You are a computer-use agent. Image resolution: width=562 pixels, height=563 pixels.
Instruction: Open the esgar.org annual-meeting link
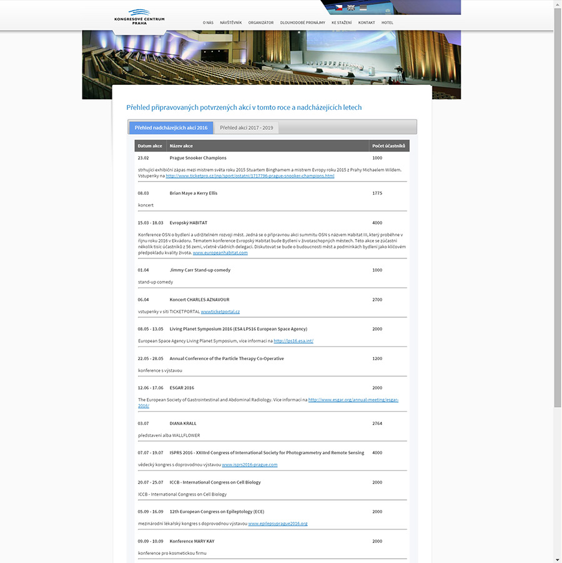[353, 399]
